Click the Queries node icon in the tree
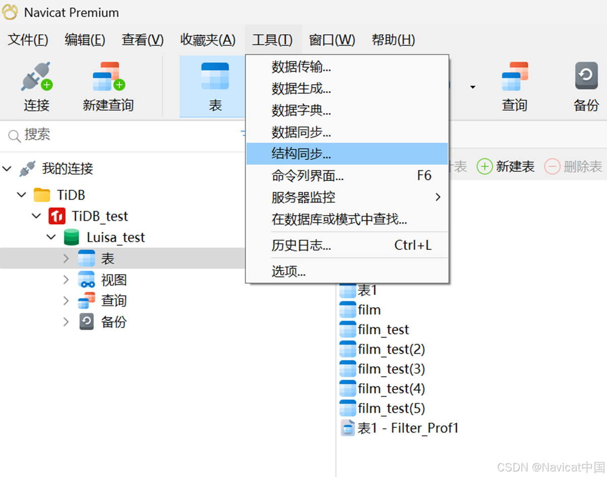Screen dimensions: 607x477 point(87,301)
